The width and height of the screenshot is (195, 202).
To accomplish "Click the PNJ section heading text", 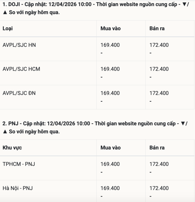I will (x=94, y=124).
